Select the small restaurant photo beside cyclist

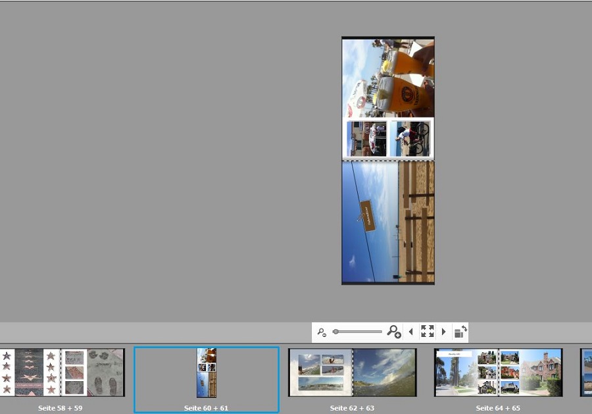[367, 139]
